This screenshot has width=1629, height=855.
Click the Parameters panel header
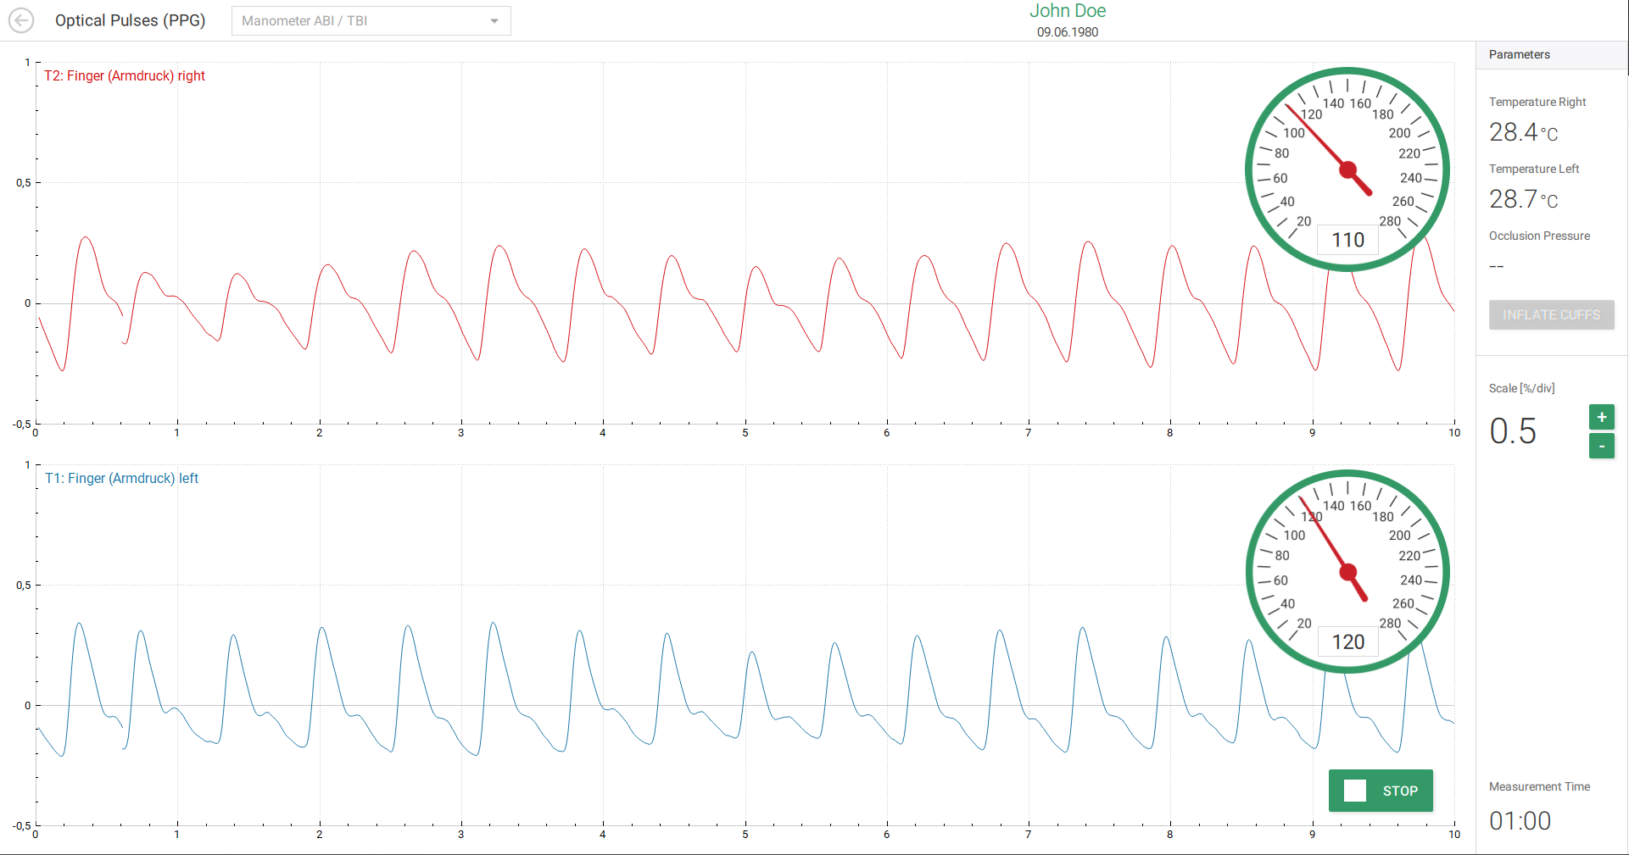click(1552, 54)
